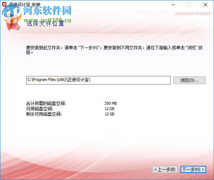Select the 12 GB value beside 可用磁盘空间
This screenshot has height=180, width=214.
(x=109, y=109)
